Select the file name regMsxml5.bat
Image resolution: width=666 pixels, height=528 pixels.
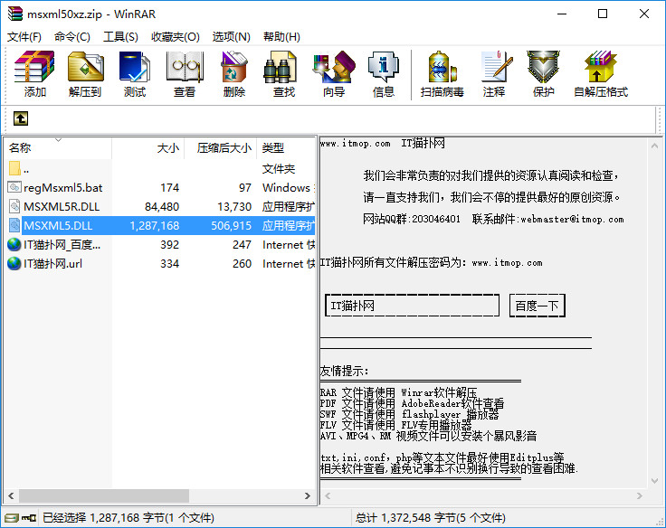point(63,187)
